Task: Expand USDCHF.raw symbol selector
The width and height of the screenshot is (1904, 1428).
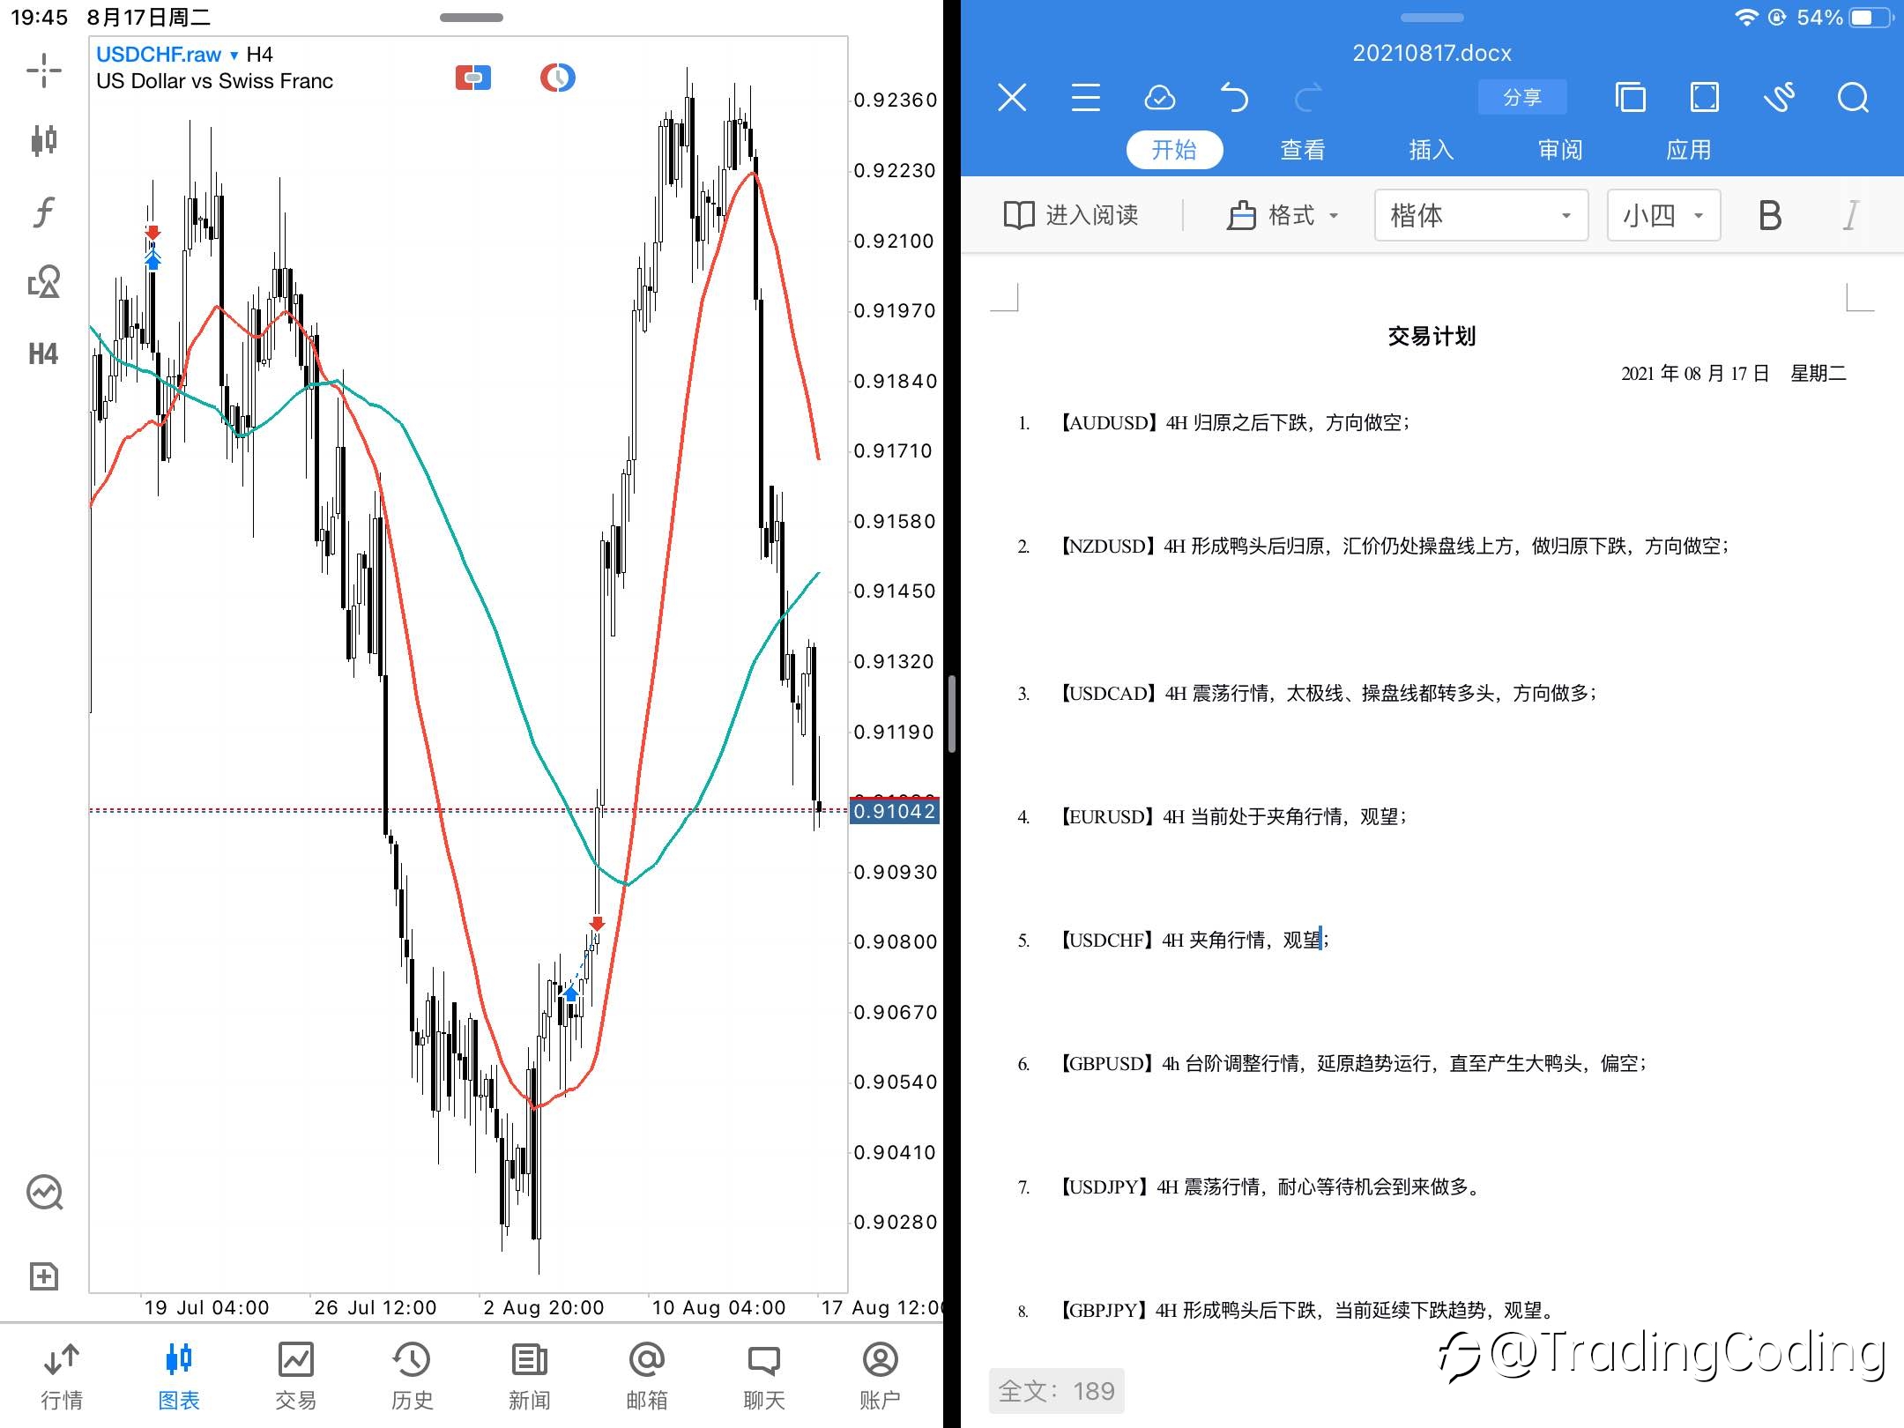Action: click(x=167, y=55)
